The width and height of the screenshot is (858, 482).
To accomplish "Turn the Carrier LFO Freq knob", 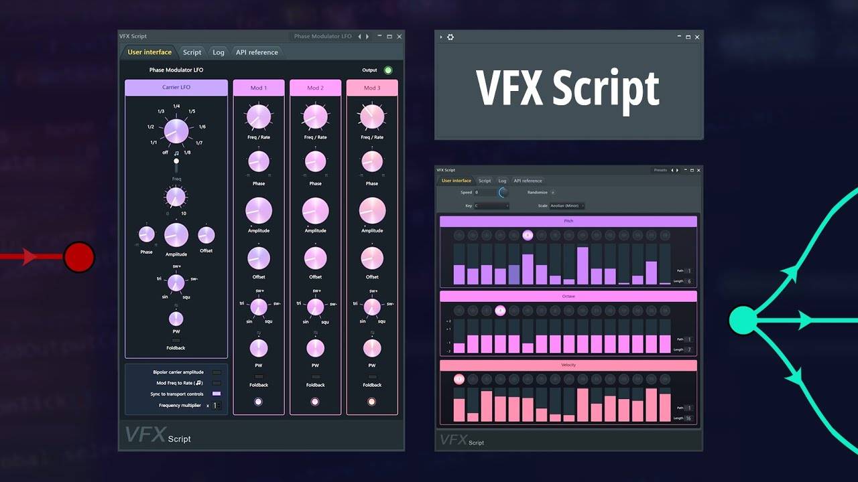I will click(176, 197).
